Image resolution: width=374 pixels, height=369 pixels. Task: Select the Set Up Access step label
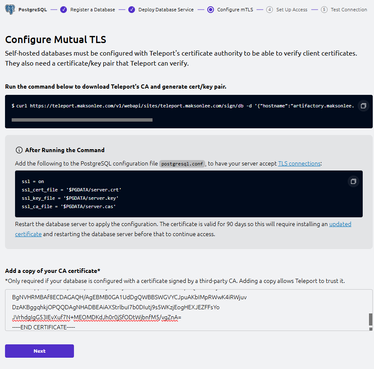click(x=292, y=10)
